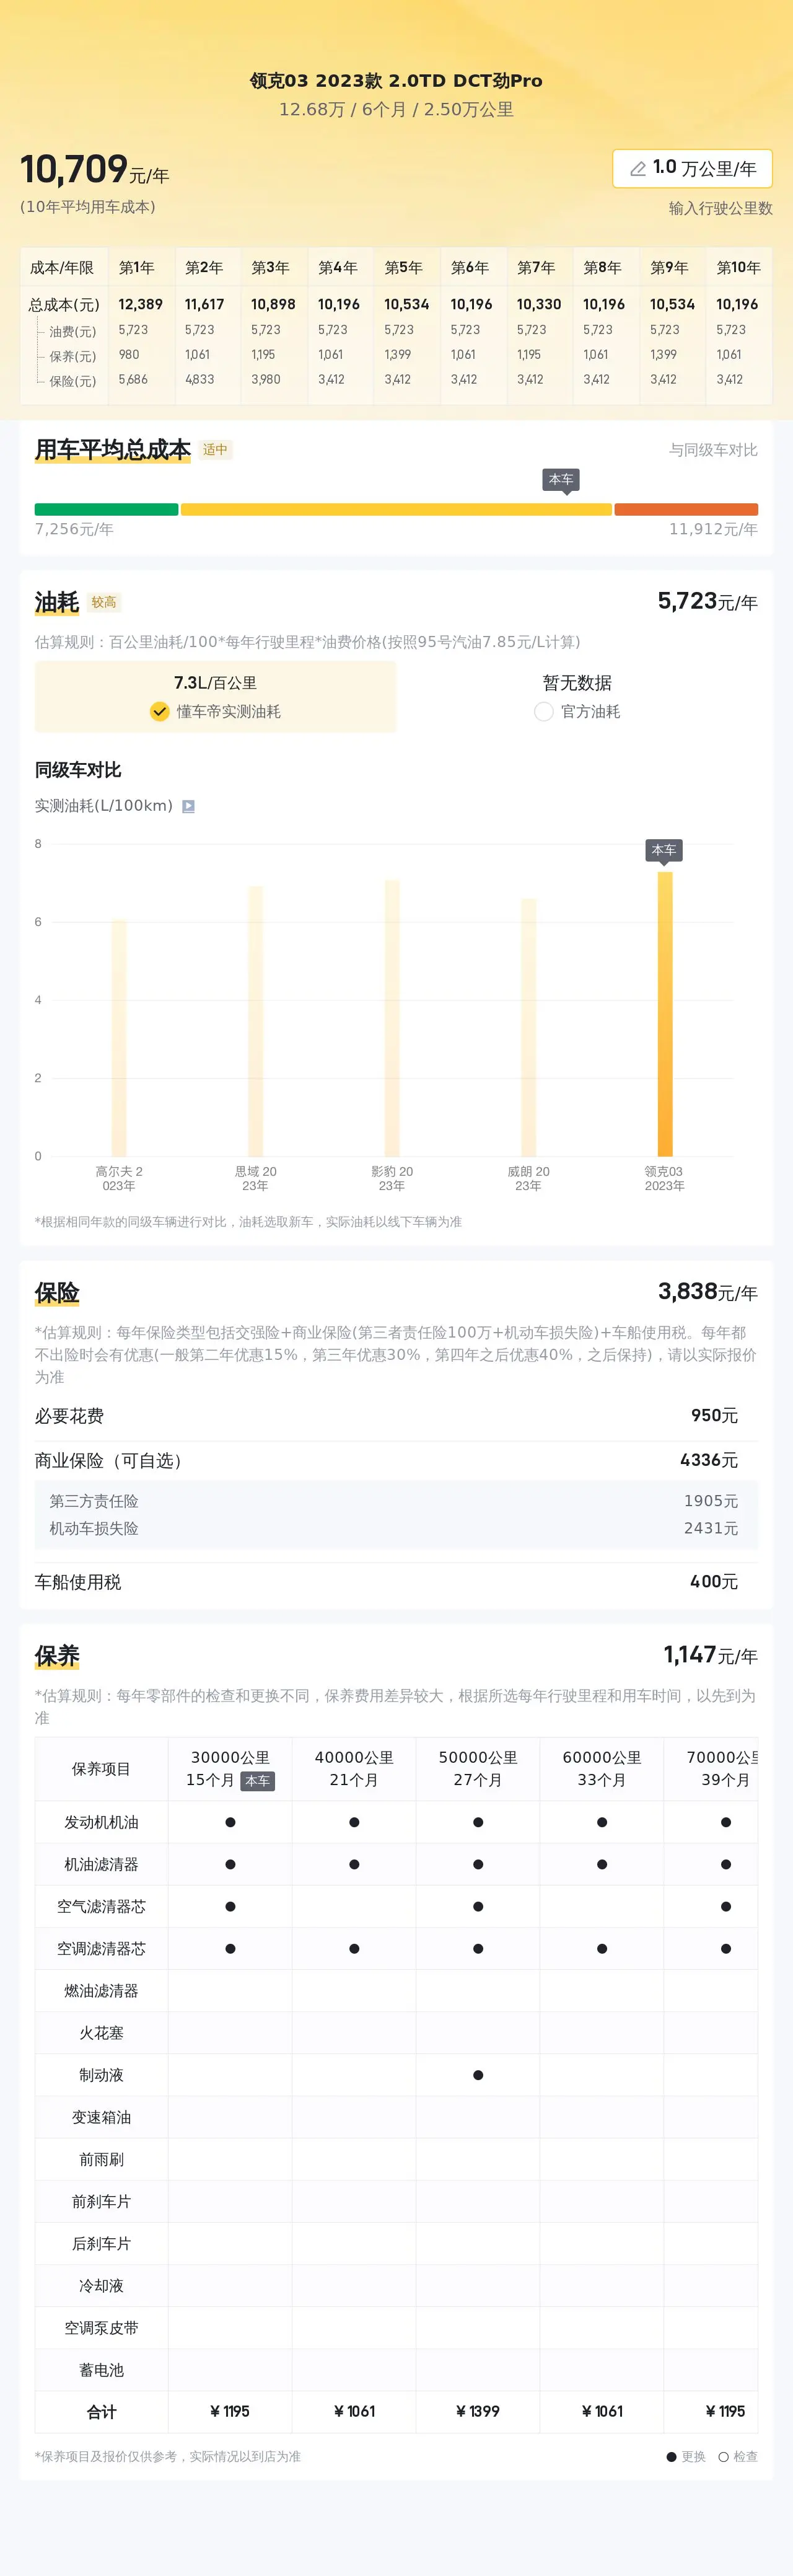
Task: Click the 机动车损失险 2431元 row
Action: 396,1528
